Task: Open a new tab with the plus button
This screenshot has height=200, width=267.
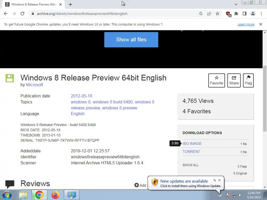Action: pos(70,4)
